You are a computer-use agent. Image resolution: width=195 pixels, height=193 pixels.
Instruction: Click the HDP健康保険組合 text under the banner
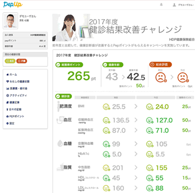pyautogui.click(x=181, y=39)
